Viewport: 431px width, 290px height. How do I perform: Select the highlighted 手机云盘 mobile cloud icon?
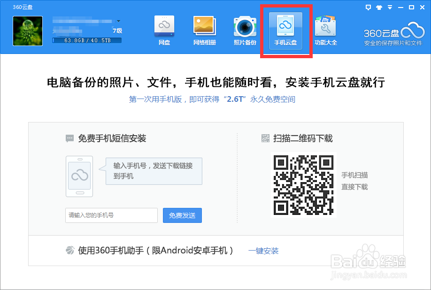[x=285, y=30]
